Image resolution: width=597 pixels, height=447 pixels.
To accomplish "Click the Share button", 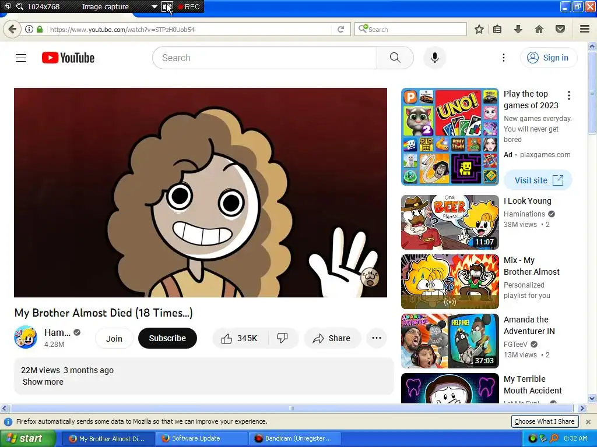I will (x=332, y=338).
